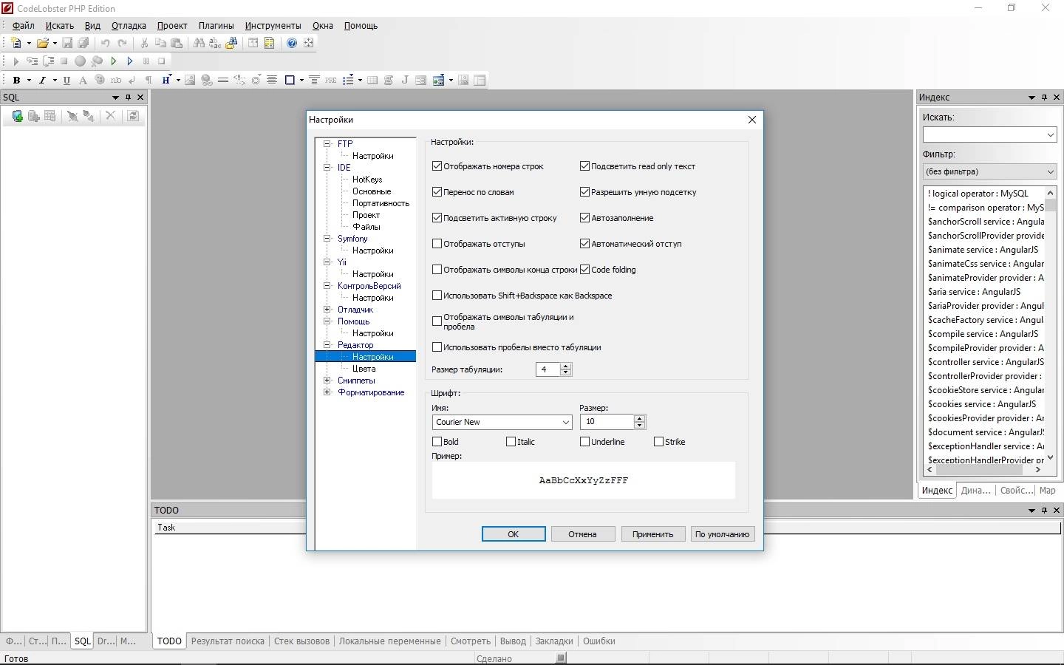Click the nb non-breaking space icon
This screenshot has height=665, width=1064.
(x=116, y=80)
